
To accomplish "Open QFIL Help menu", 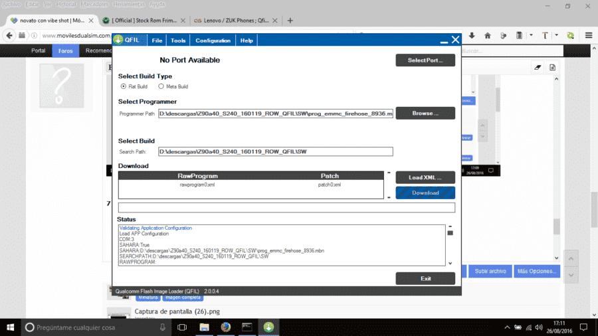I will coord(247,41).
